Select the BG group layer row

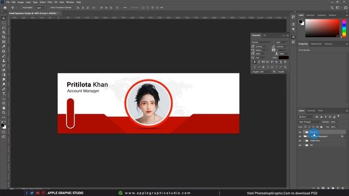[x=324, y=145]
